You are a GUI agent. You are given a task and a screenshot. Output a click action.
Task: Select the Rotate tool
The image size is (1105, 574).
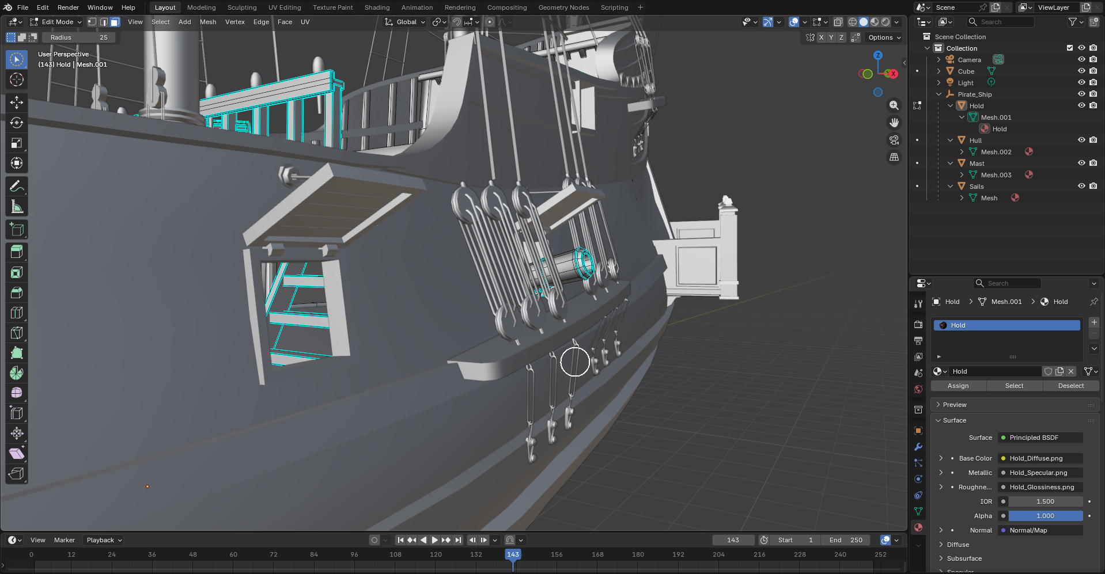tap(17, 123)
